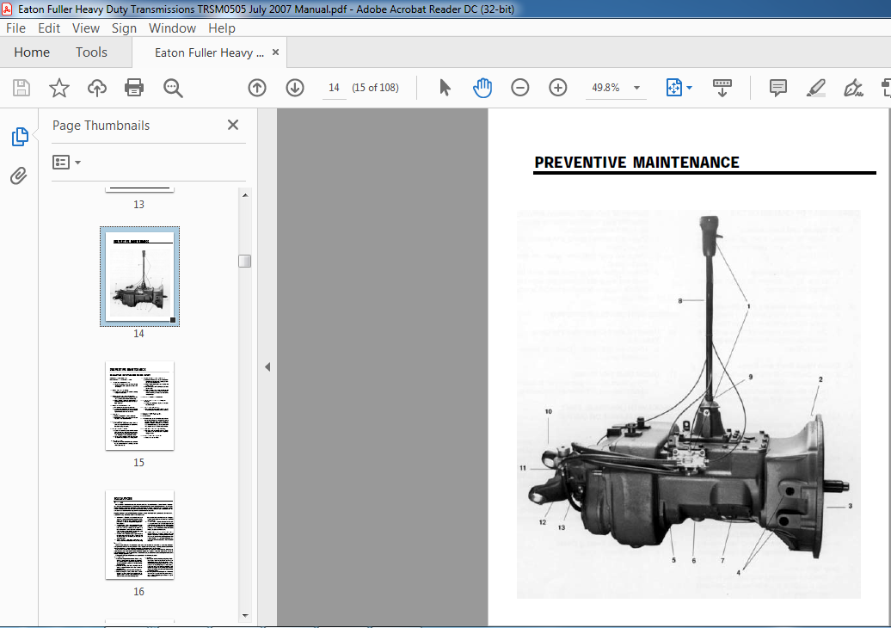Open the Find text magnifier tool
The width and height of the screenshot is (891, 628).
(173, 88)
